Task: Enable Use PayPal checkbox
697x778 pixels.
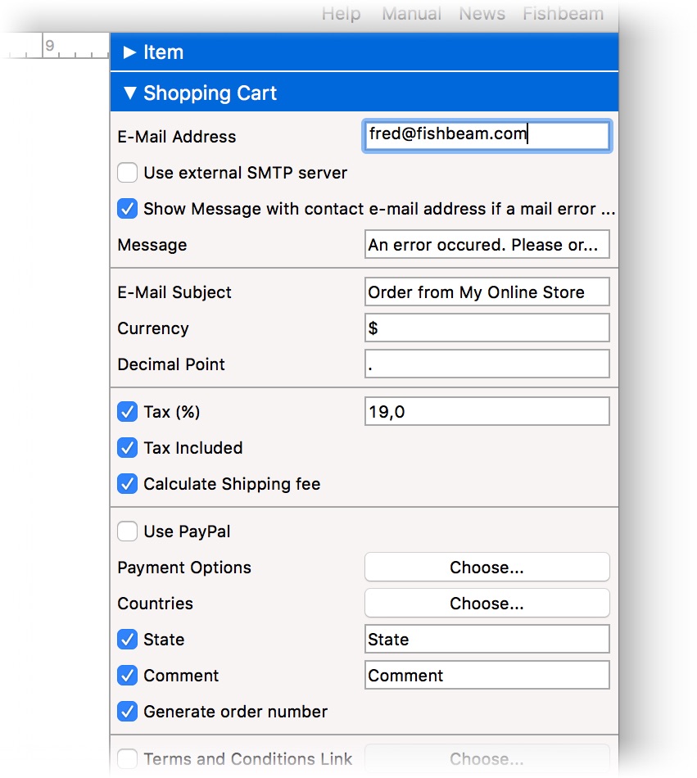Action: (x=127, y=531)
